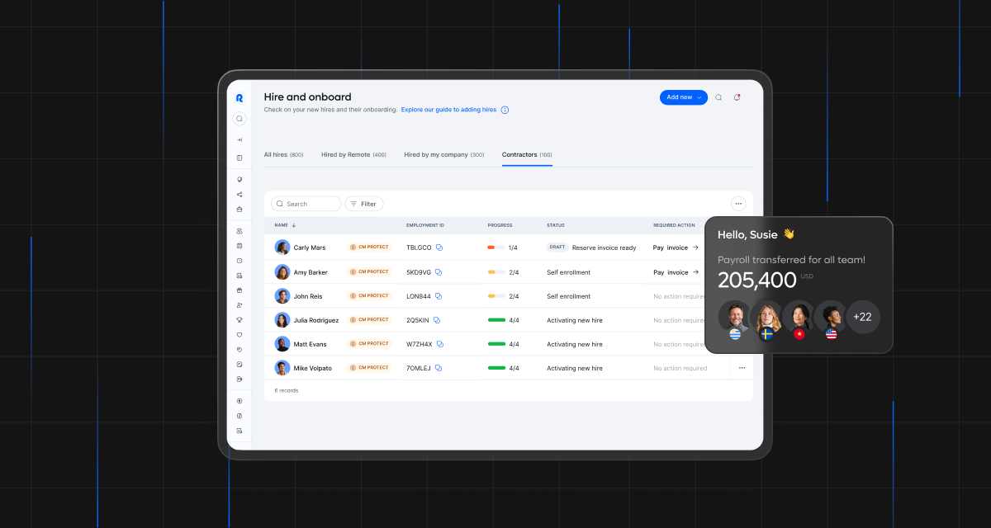The width and height of the screenshot is (991, 528).
Task: Click the avatar with Vietnam flag
Action: coord(799,318)
